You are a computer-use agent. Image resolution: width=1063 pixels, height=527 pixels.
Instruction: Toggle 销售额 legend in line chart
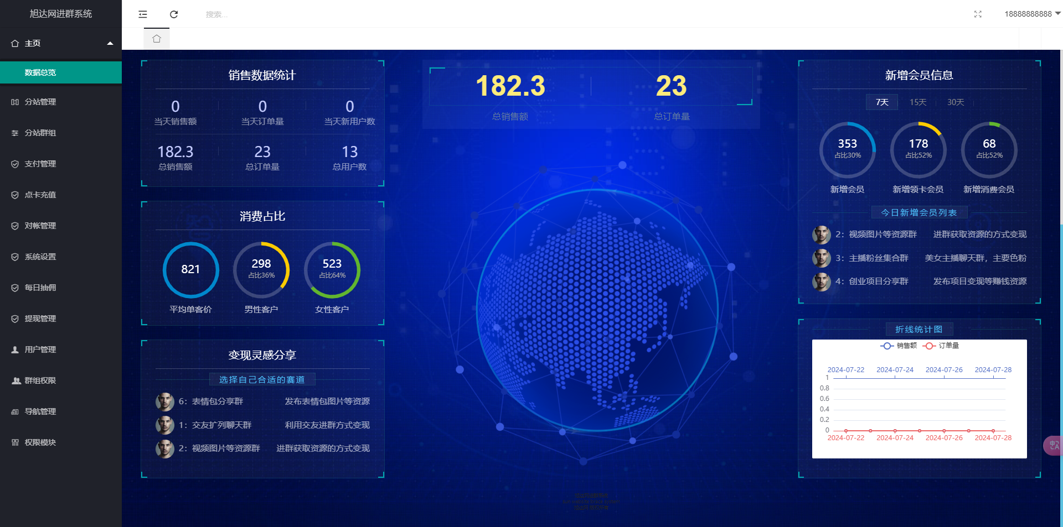tap(898, 346)
